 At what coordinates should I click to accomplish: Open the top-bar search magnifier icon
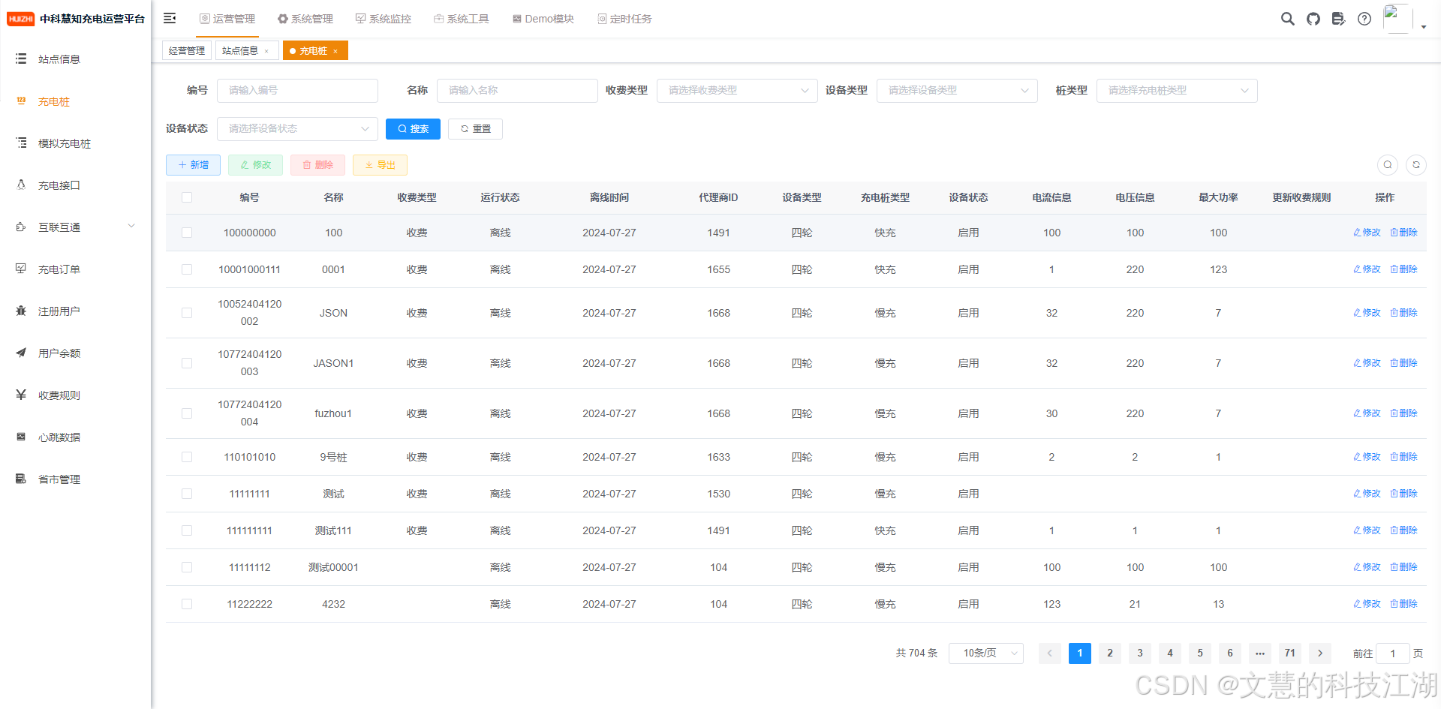[x=1287, y=19]
